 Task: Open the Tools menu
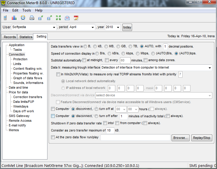(x=27, y=10)
